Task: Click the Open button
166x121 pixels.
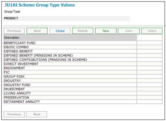Action: (129, 31)
